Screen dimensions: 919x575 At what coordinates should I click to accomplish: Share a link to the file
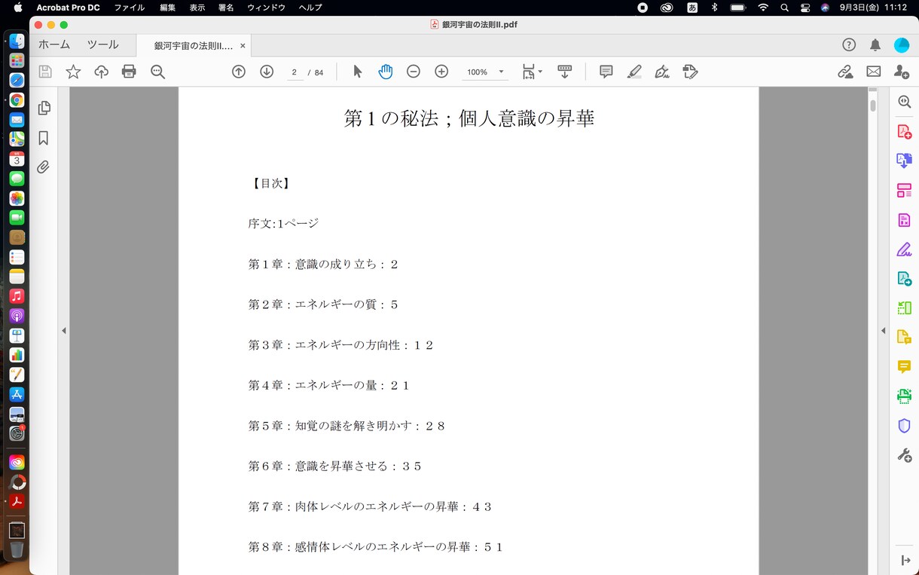pos(845,72)
